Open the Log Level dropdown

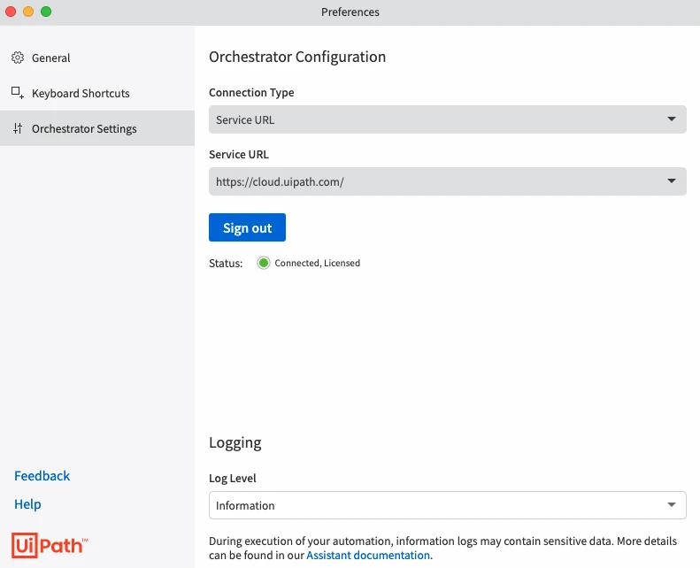(x=447, y=505)
